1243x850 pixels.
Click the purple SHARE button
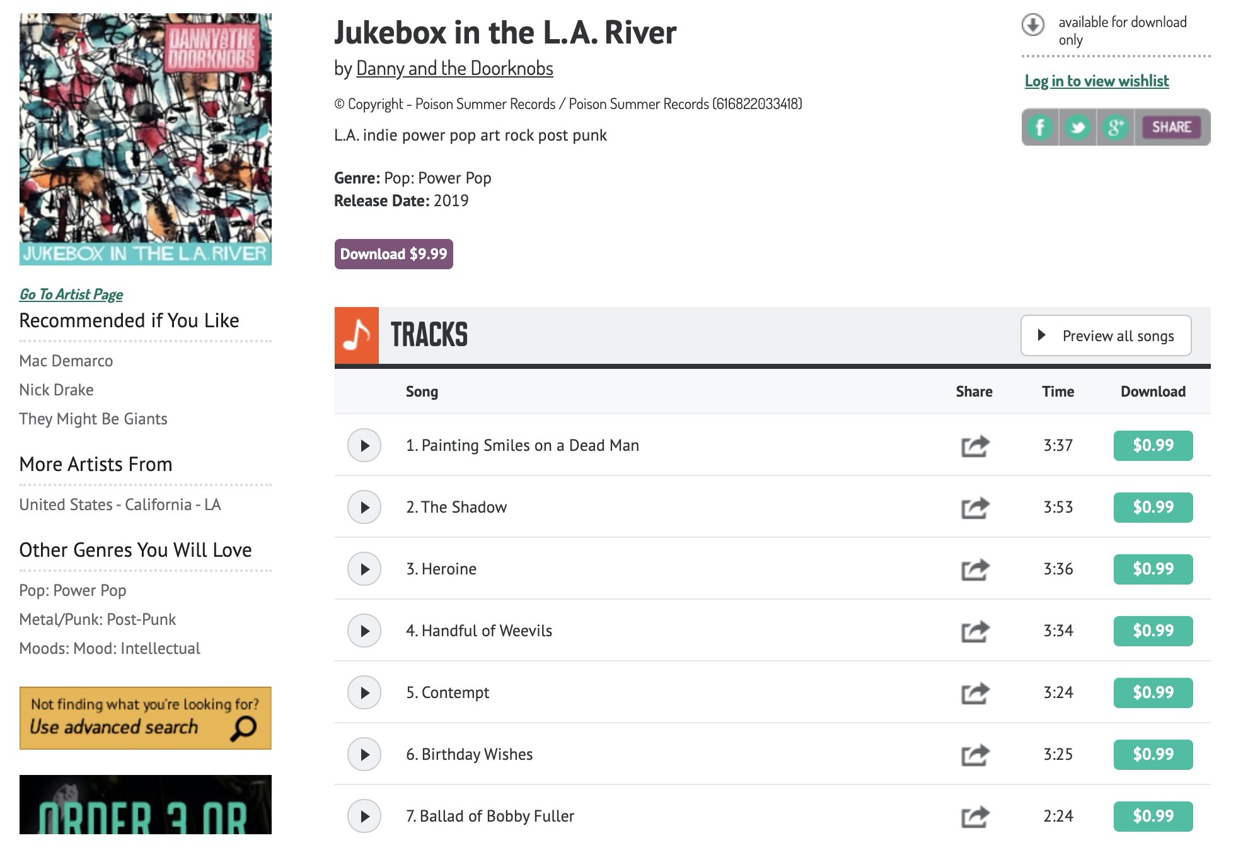click(x=1171, y=127)
